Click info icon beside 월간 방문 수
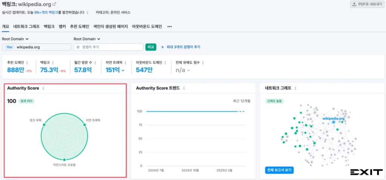Screen dimensions: 386x180 coord(95,63)
